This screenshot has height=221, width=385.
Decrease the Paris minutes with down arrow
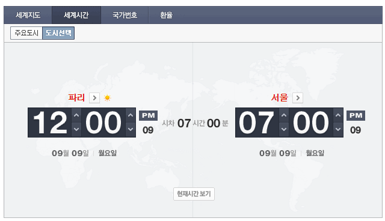[131, 129]
